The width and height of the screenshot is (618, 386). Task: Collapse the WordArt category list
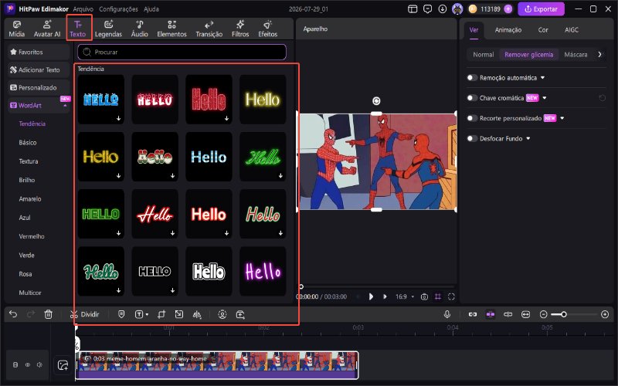click(x=65, y=106)
